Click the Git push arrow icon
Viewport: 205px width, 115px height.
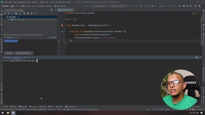click(x=172, y=6)
